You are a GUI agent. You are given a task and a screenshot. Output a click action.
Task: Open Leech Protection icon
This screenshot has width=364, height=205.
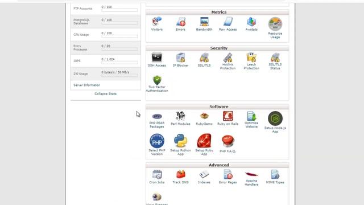[251, 58]
